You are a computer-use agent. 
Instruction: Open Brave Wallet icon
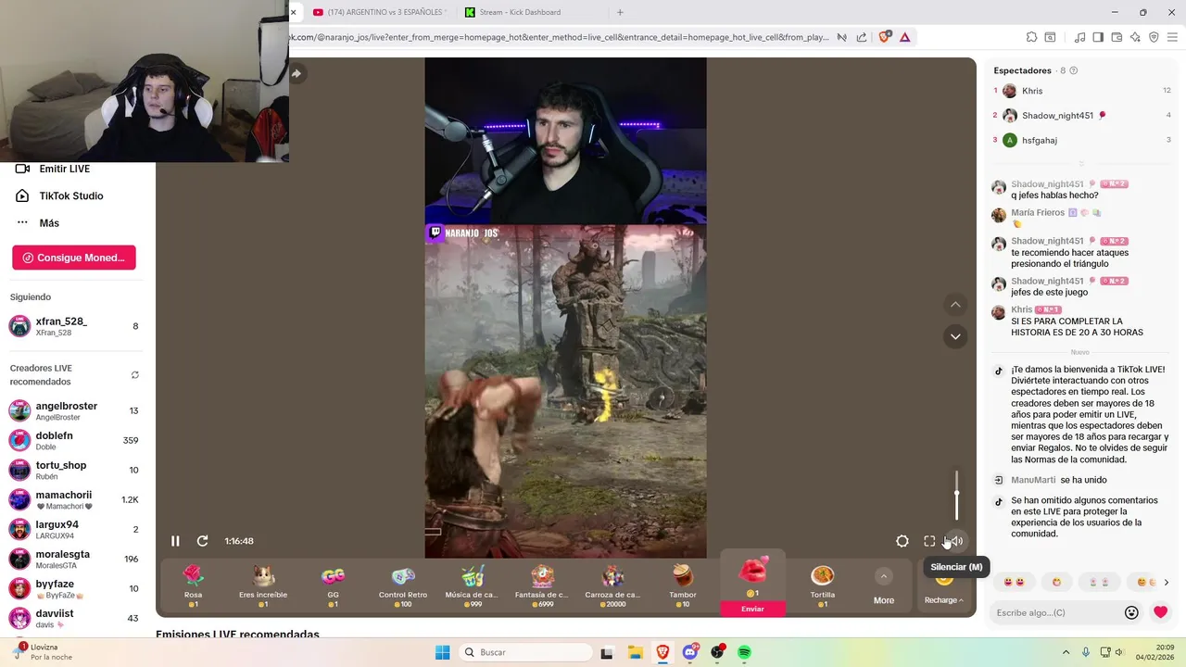click(x=1117, y=37)
